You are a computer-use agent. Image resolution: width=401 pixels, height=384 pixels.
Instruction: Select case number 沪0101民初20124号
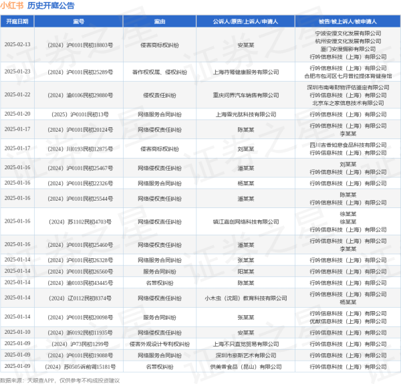(x=80, y=130)
